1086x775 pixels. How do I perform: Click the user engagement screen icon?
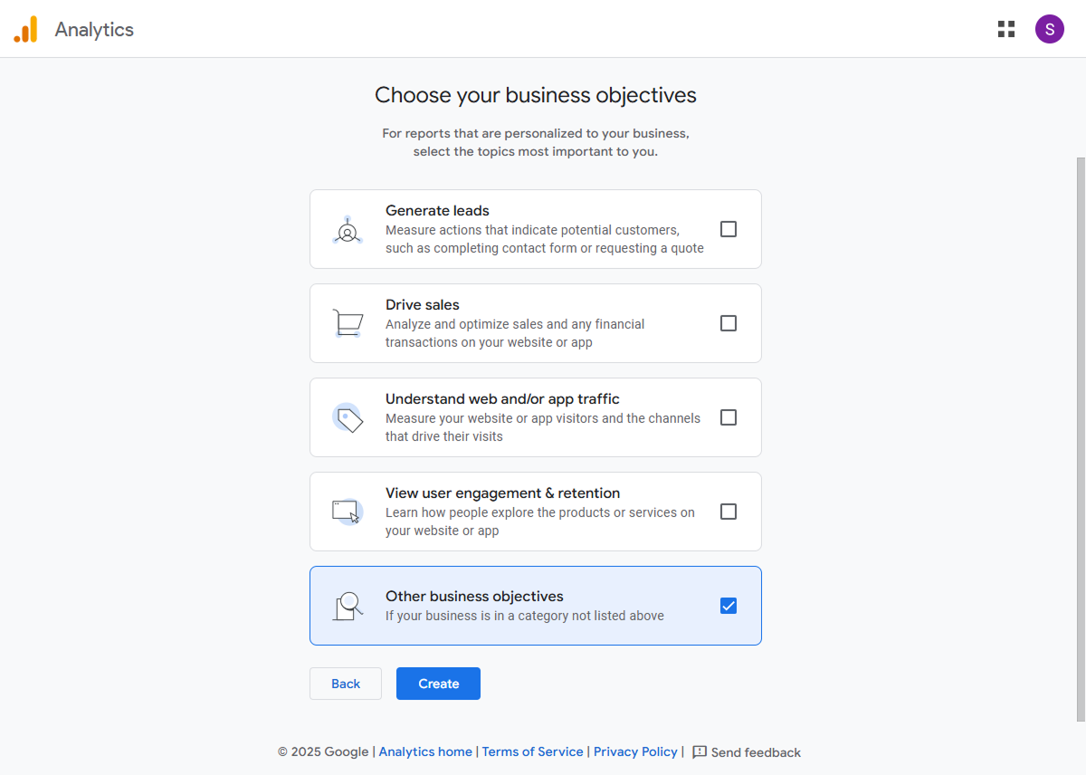348,512
